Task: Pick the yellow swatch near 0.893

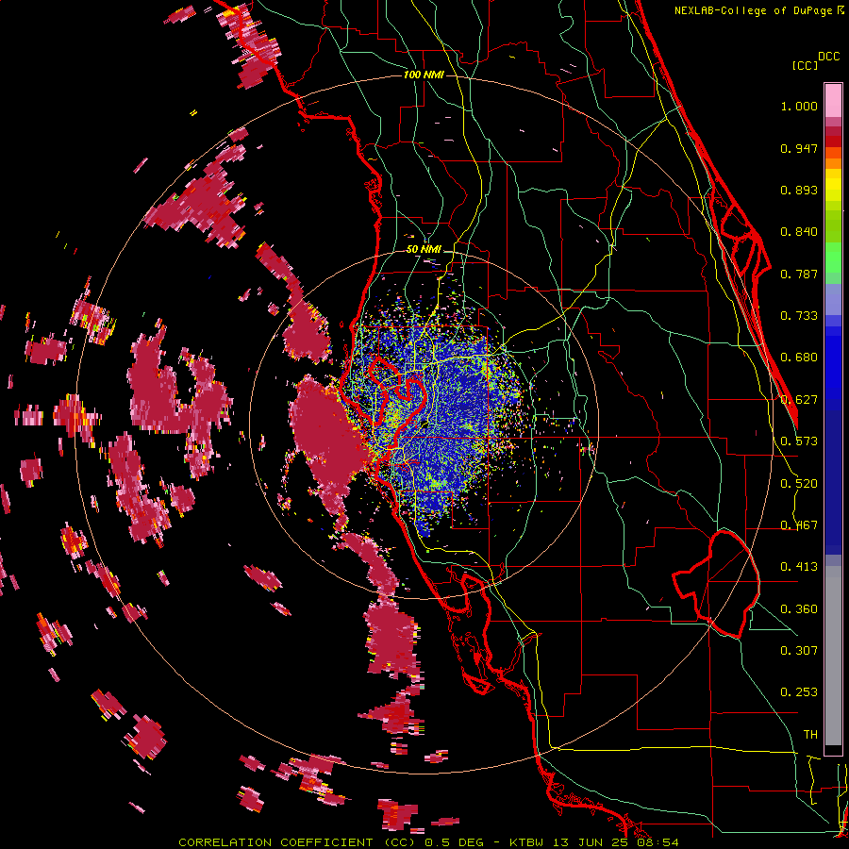Action: [833, 185]
